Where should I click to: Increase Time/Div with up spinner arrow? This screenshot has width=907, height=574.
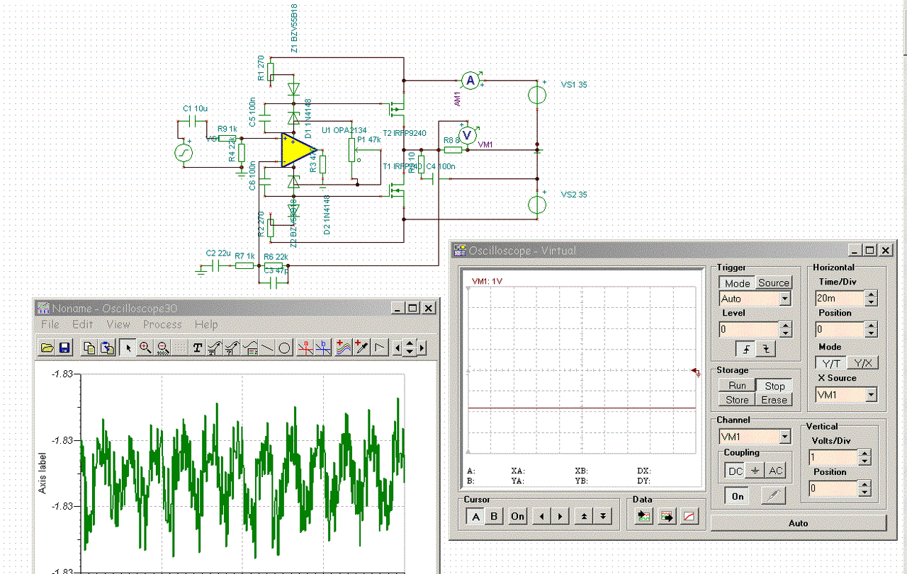[x=872, y=294]
